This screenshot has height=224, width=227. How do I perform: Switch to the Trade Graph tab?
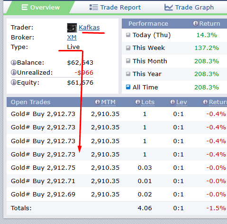(189, 7)
